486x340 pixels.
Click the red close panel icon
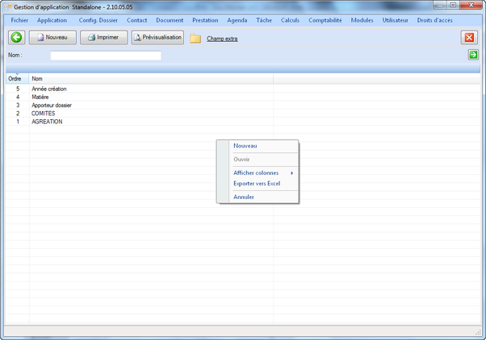469,37
